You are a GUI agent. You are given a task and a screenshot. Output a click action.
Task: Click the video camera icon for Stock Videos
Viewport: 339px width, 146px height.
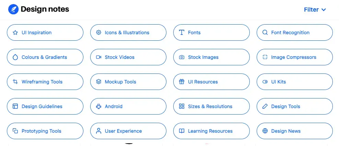(x=98, y=57)
